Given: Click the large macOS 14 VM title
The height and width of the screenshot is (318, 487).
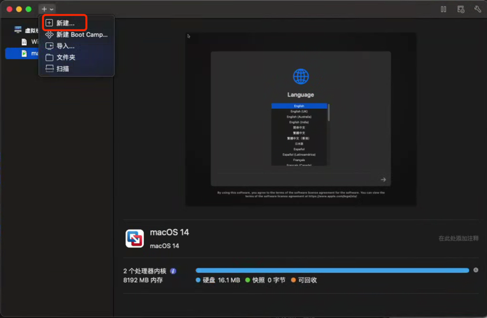Looking at the screenshot, I should [169, 232].
